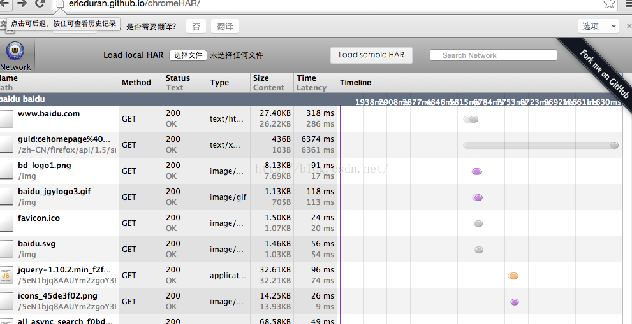Viewport: 632px width, 324px height.
Task: Click gray timeline dot for baidu.svg
Action: pos(478,250)
